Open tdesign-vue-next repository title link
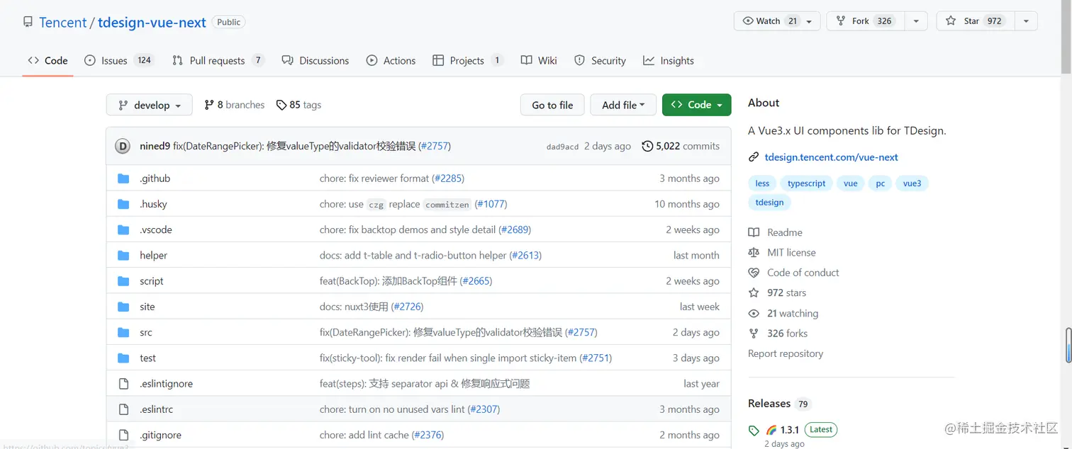The height and width of the screenshot is (449, 1072). [152, 22]
